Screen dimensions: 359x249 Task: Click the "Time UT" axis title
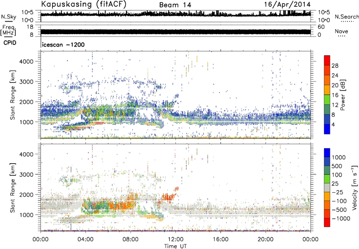175,246
